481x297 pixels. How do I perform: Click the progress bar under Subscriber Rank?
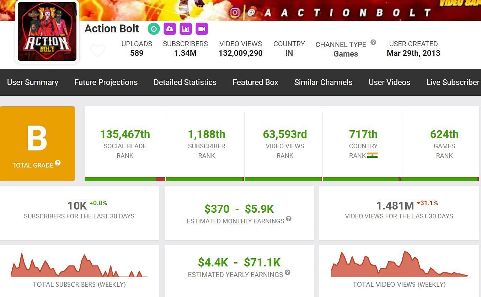[205, 179]
